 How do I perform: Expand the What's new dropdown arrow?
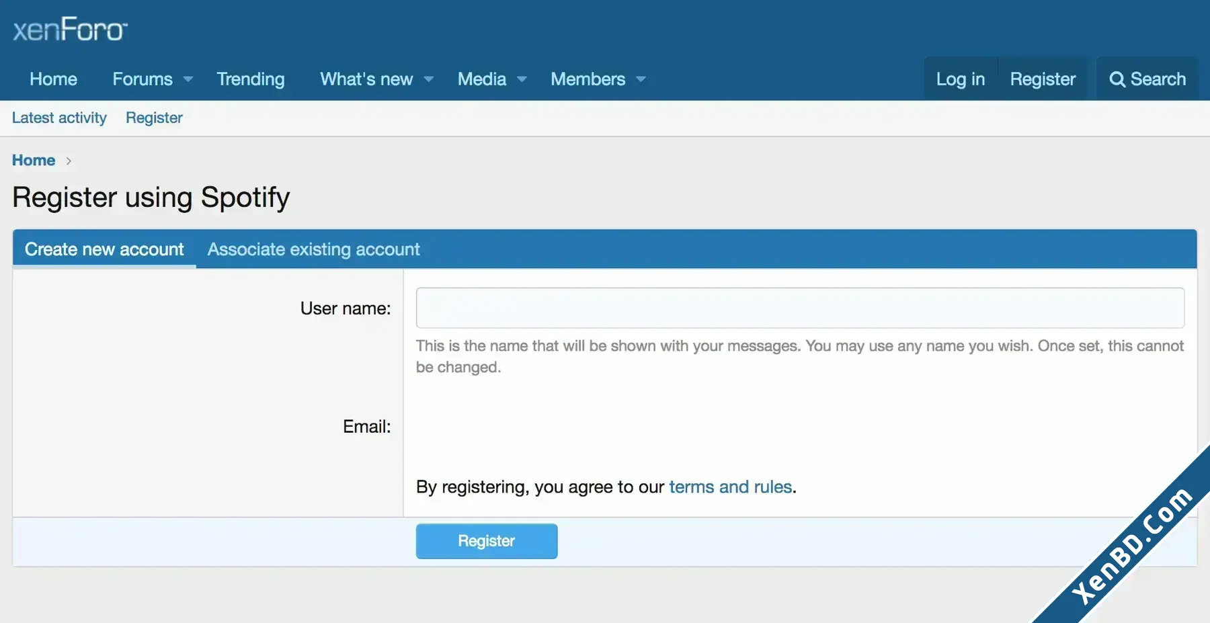(429, 79)
